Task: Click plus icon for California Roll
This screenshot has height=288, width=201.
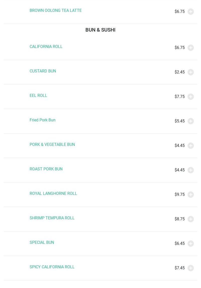Action: coord(191,48)
